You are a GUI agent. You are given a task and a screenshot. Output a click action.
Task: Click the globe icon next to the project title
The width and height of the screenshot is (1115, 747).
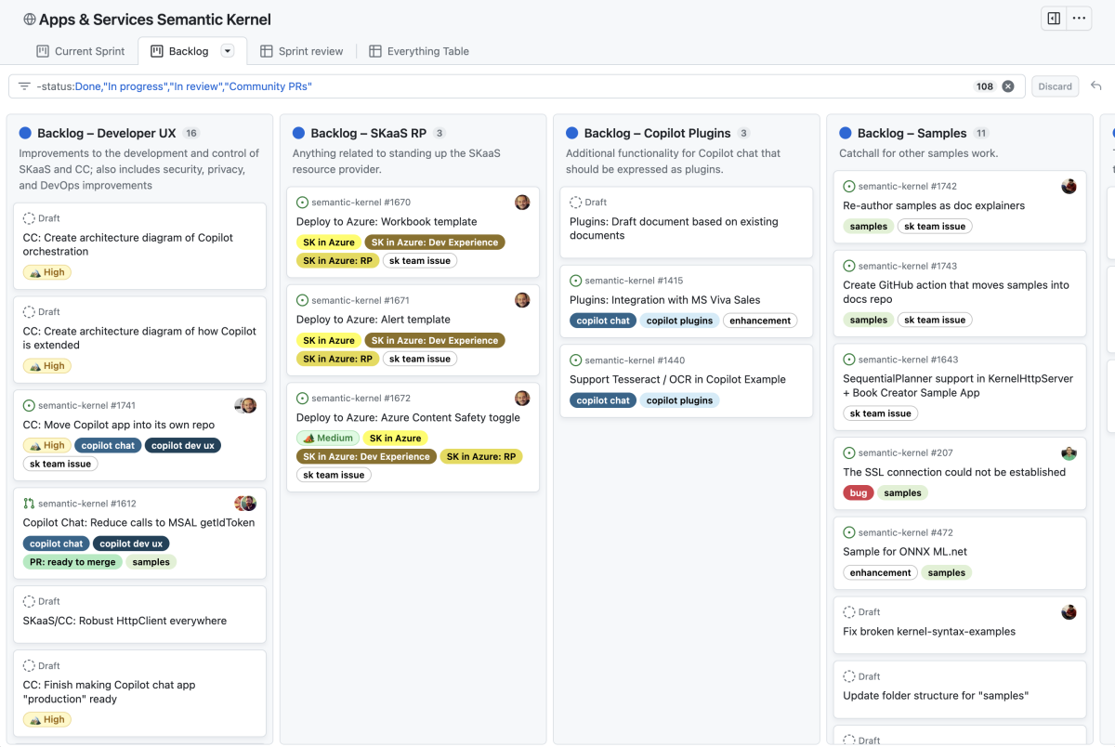point(30,20)
